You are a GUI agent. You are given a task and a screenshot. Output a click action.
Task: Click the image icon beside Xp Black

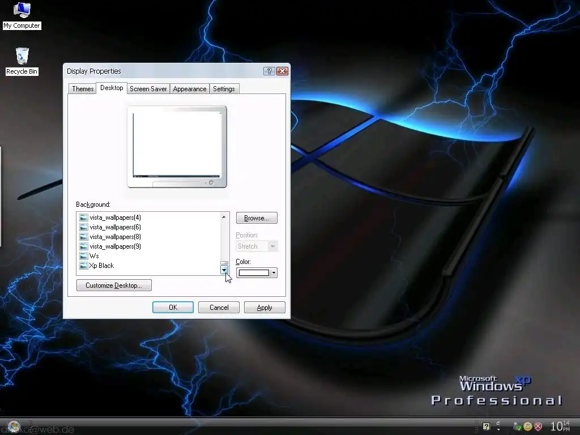pos(84,266)
